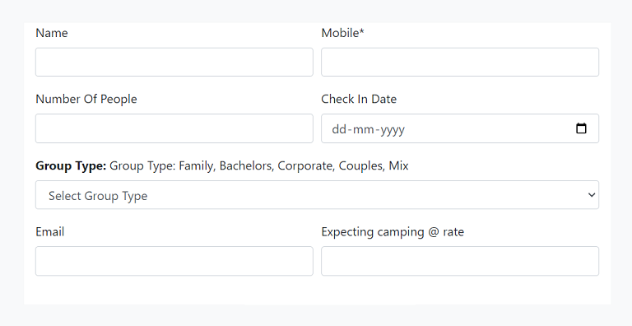
Task: Open the Select Group Type dropdown
Action: click(x=317, y=195)
